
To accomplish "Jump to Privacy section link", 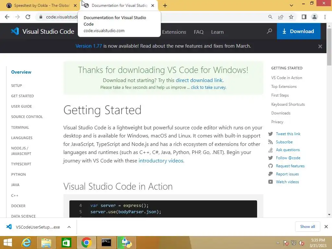I will pos(277,122).
